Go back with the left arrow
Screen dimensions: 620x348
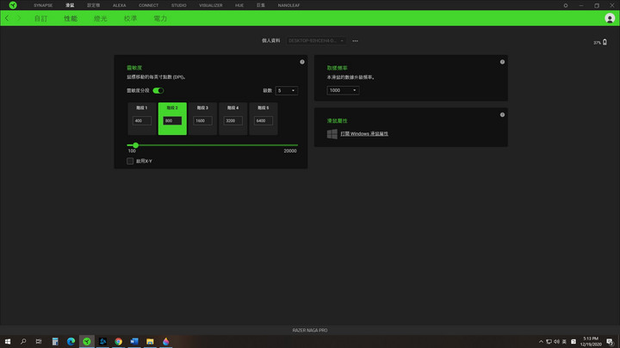[x=7, y=19]
